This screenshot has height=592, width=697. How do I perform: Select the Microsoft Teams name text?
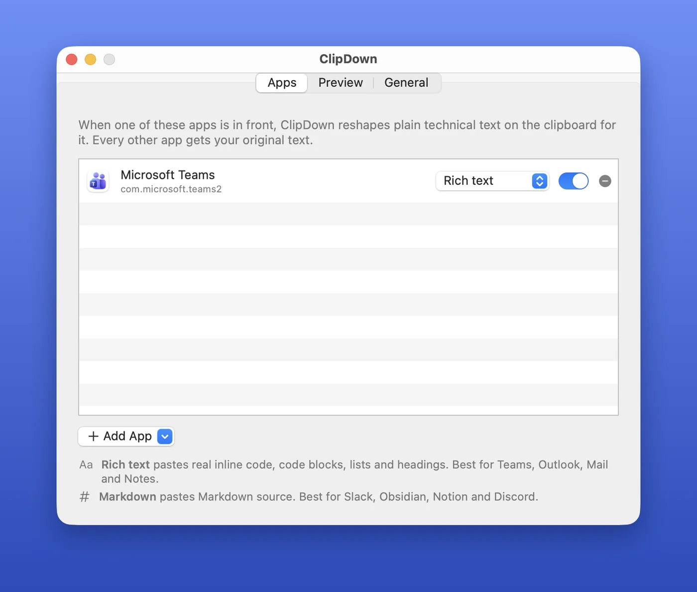168,175
